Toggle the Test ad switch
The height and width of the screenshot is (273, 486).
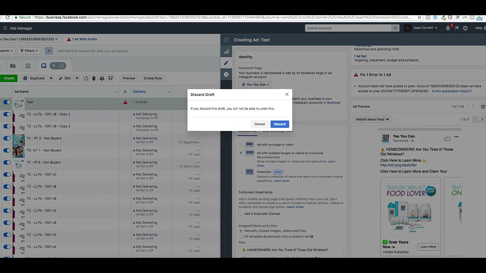coord(7,102)
